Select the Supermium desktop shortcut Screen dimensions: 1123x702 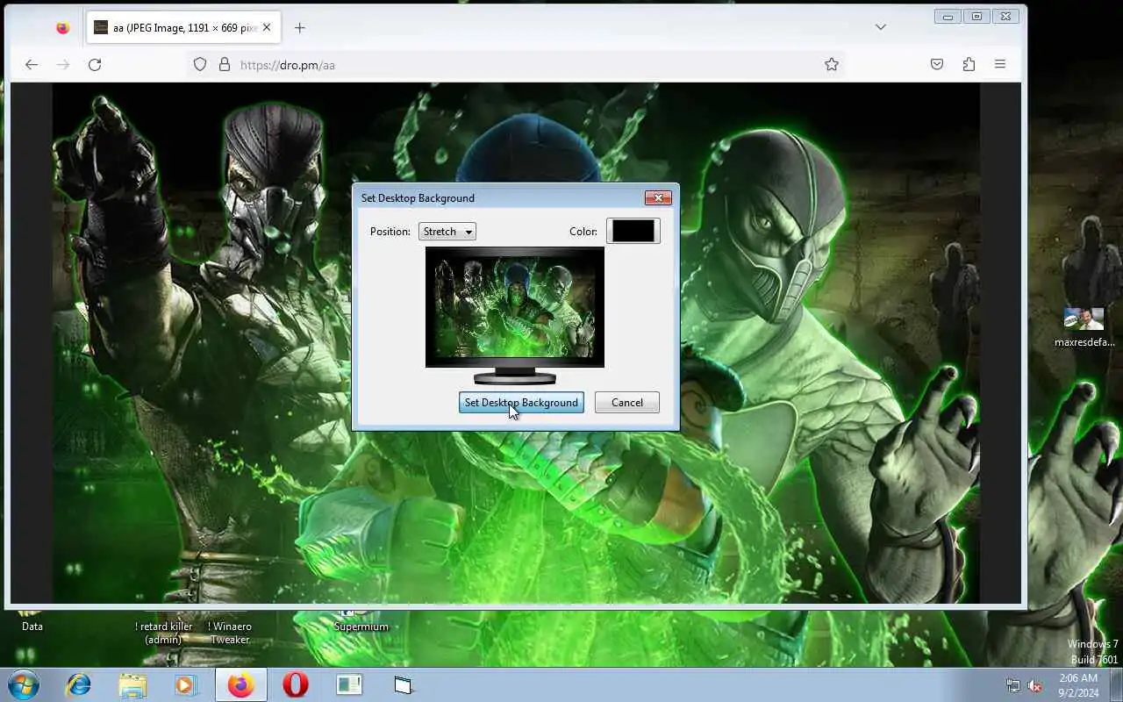(x=361, y=620)
